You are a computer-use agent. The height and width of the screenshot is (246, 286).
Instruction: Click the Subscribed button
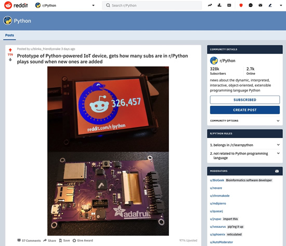tap(245, 100)
